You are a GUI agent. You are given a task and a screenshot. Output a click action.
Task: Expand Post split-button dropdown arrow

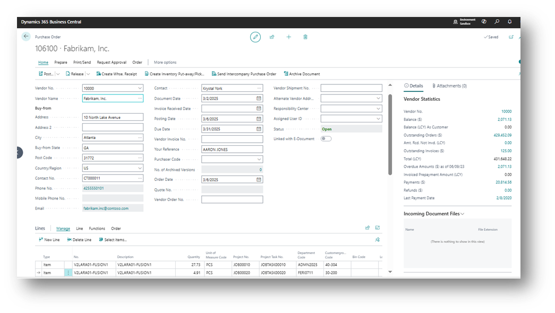pos(58,74)
